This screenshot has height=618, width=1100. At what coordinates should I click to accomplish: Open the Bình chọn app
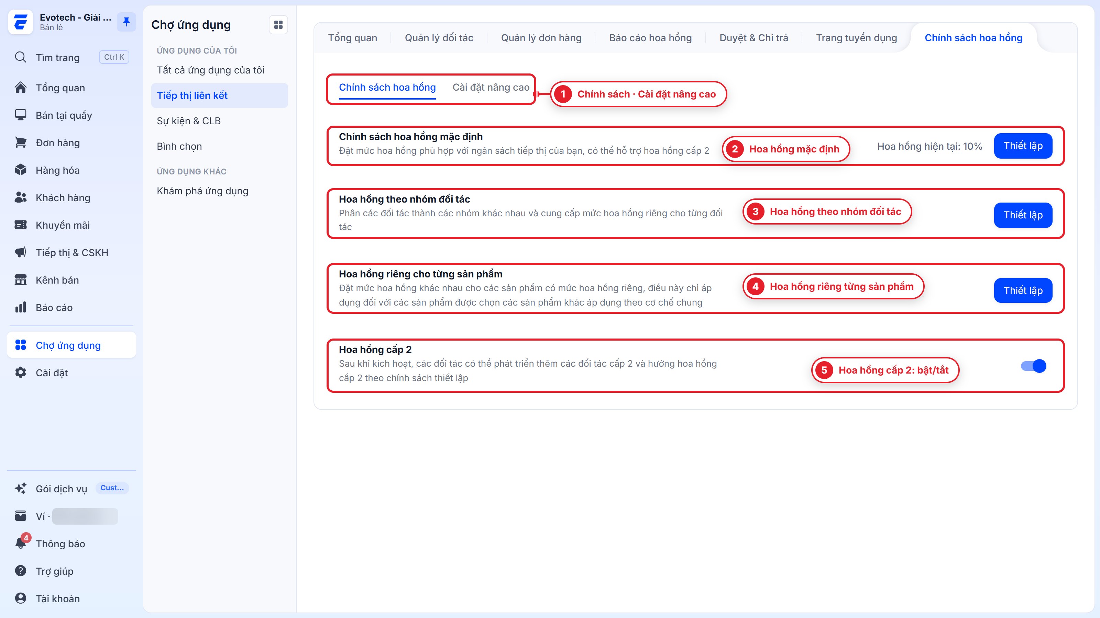pos(220,146)
